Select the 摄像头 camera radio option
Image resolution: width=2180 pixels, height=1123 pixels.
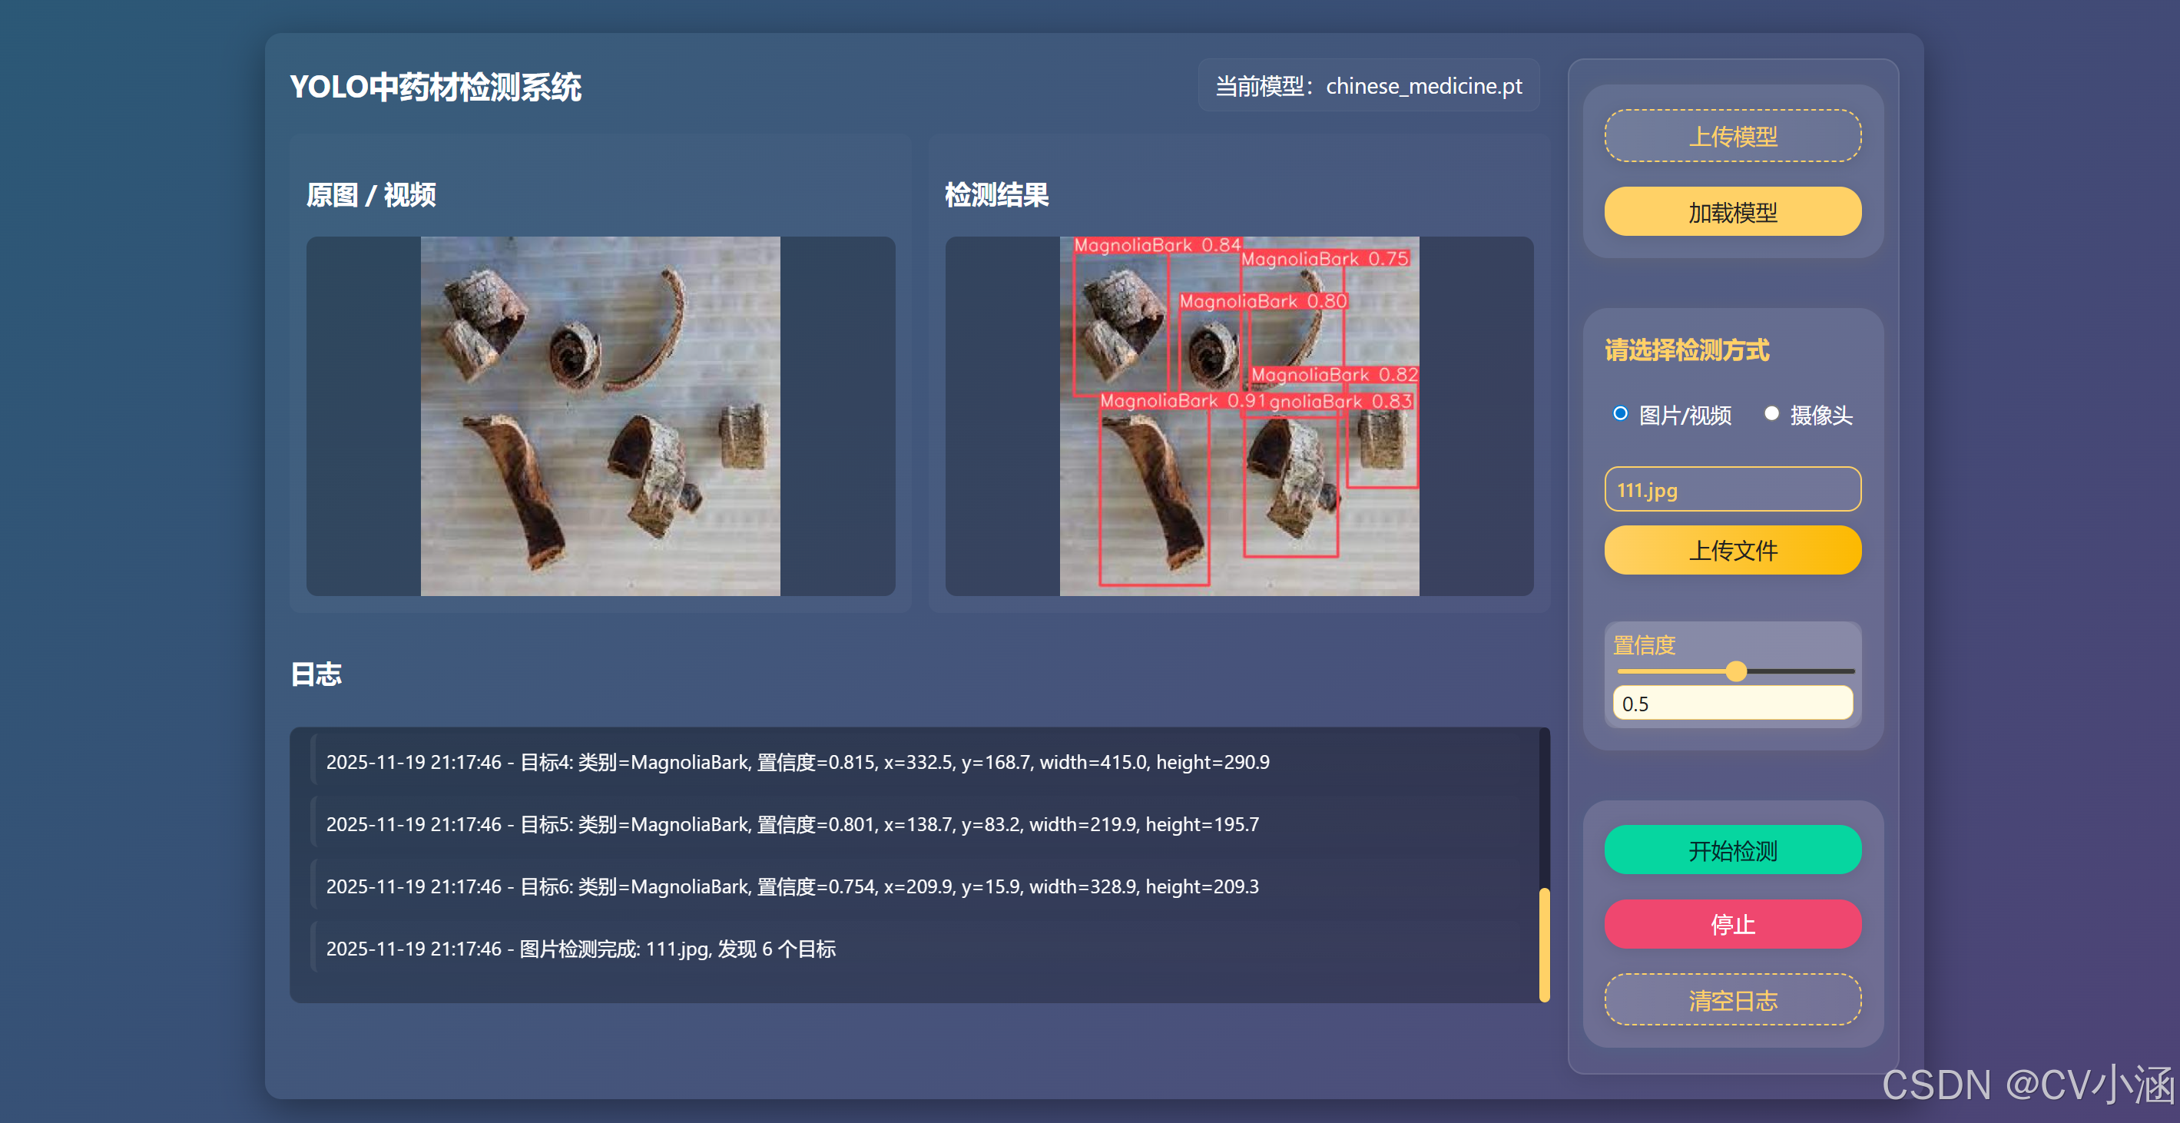(x=1771, y=414)
